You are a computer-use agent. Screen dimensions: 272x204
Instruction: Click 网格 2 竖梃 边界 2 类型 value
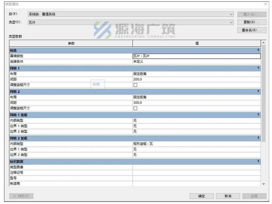tap(197, 155)
